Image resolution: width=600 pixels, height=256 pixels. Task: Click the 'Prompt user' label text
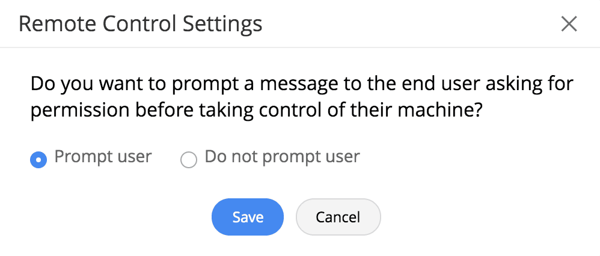(x=103, y=157)
